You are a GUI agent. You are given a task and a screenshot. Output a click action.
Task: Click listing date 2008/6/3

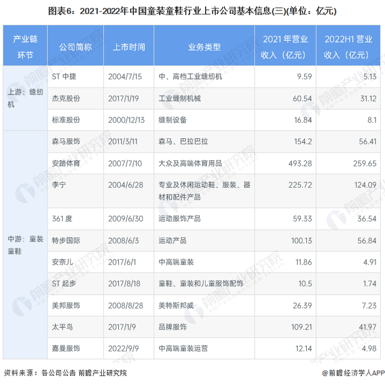point(124,240)
